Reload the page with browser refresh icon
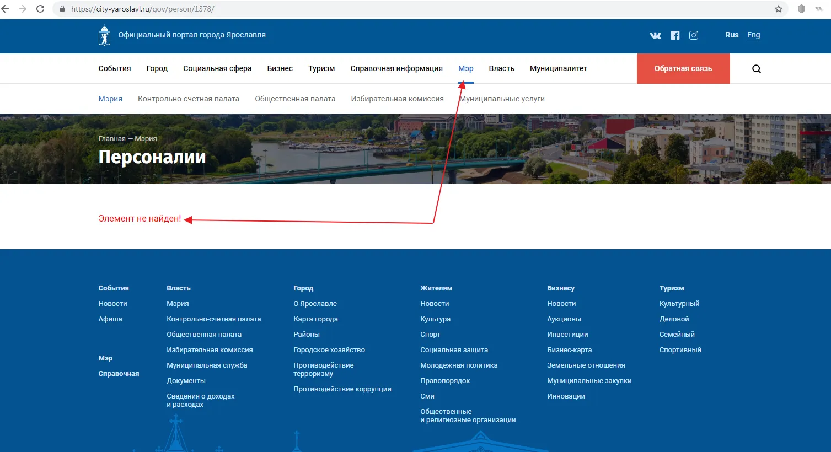 point(40,9)
